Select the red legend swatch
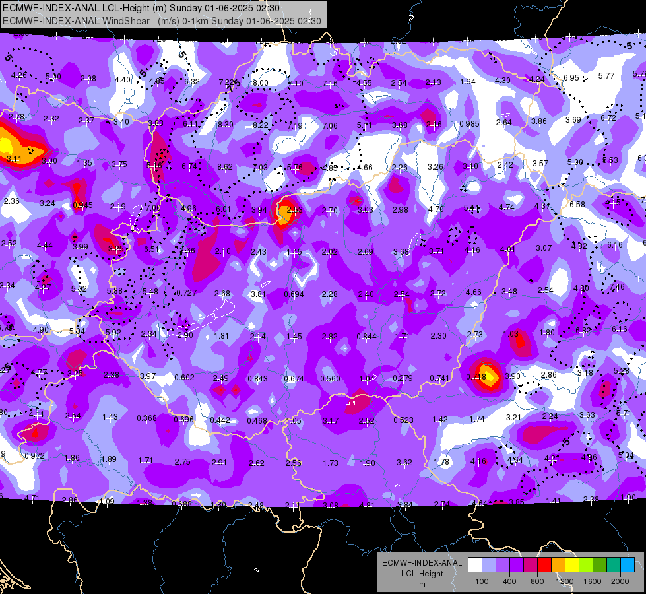646x594 pixels. [544, 564]
